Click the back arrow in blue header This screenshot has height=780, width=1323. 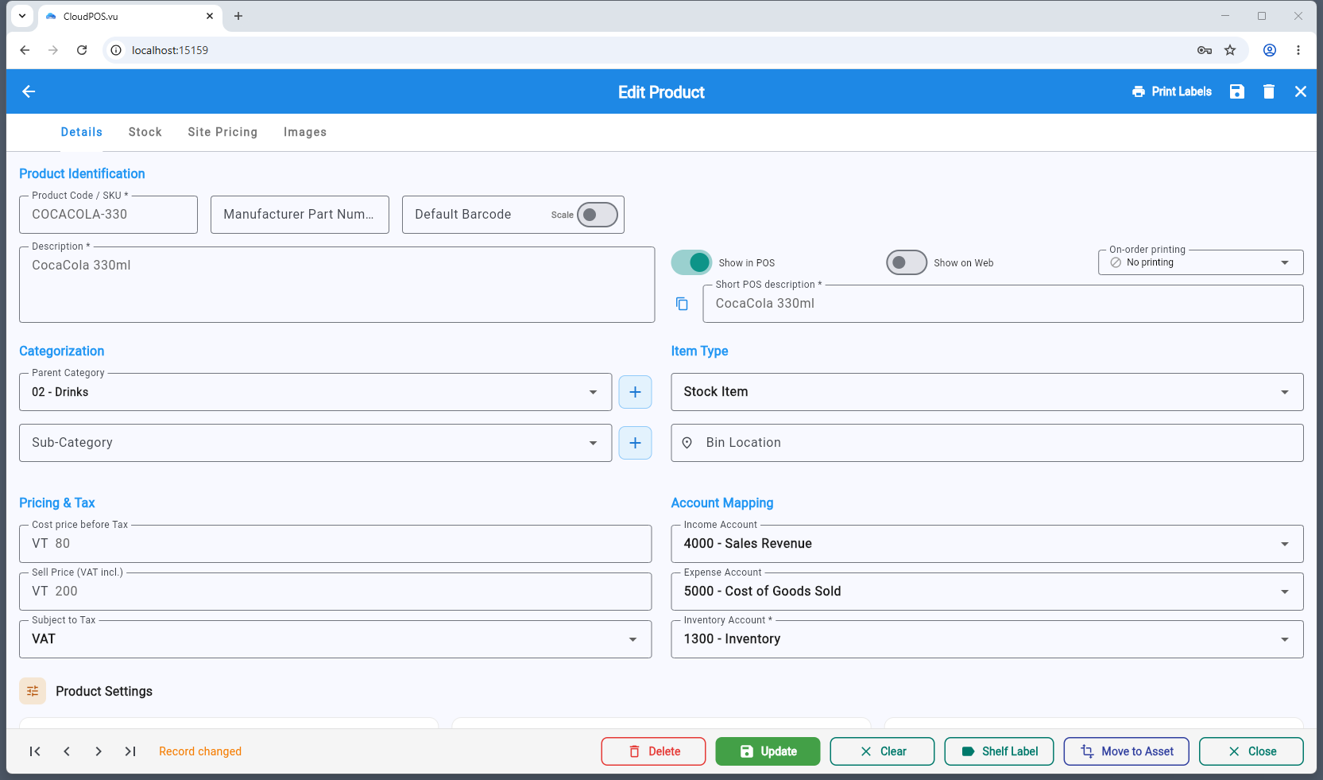[29, 91]
